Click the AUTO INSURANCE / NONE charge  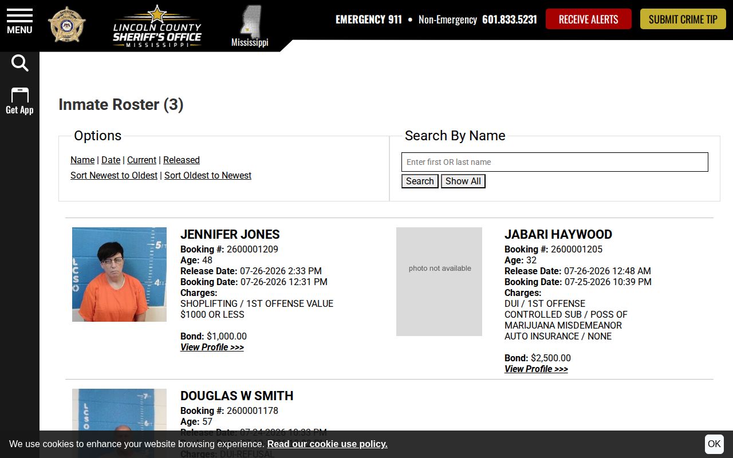tap(558, 336)
